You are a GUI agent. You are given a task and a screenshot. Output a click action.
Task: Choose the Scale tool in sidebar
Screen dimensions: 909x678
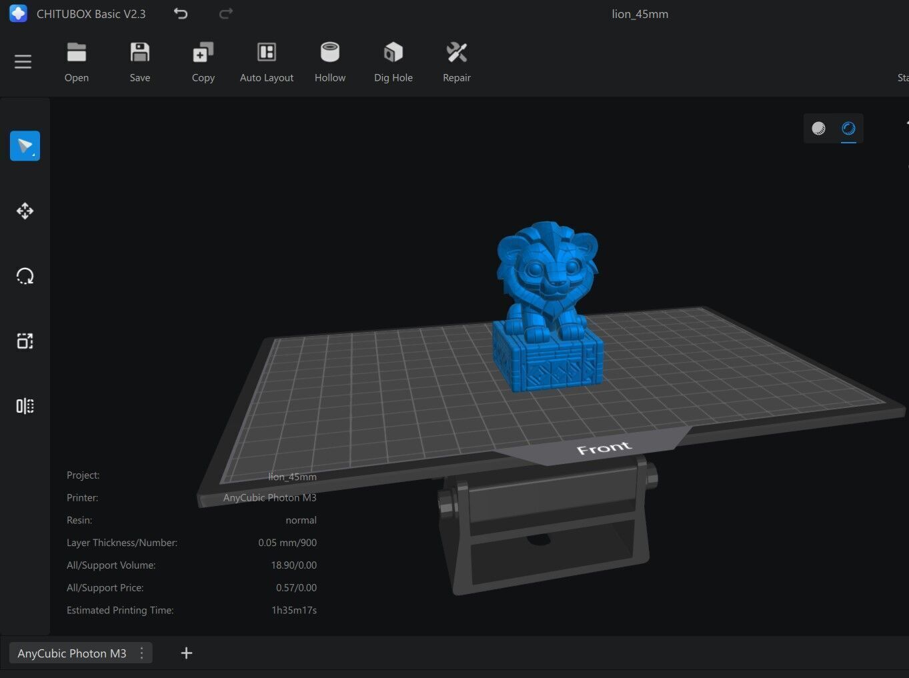[x=25, y=341]
